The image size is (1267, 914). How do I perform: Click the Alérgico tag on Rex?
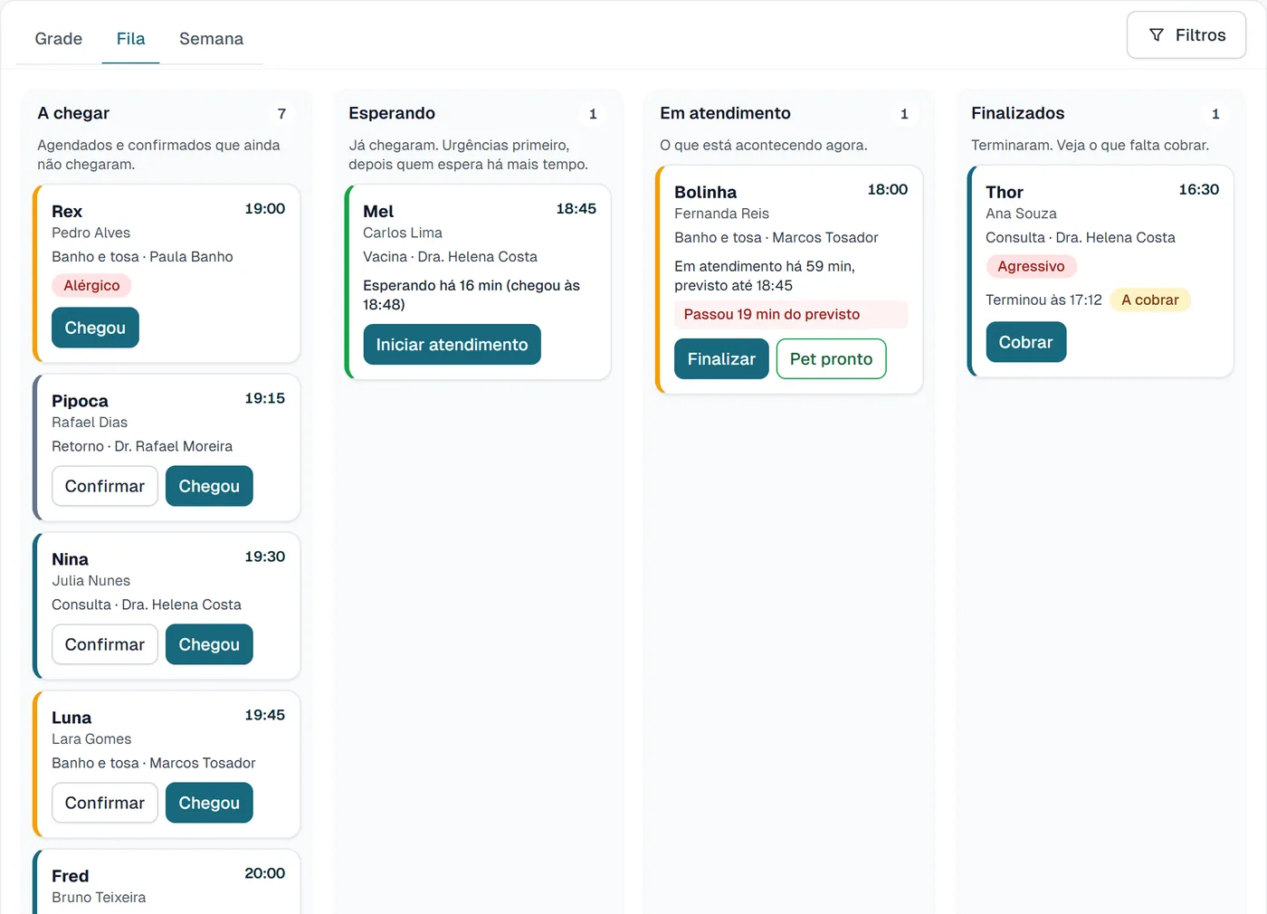[x=91, y=286]
